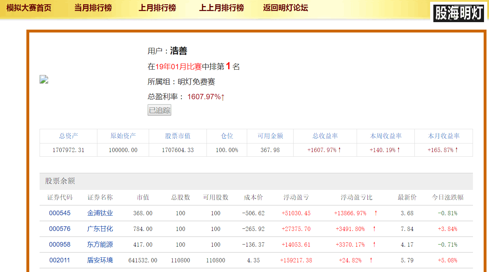
Task: Click 股票余额 section header
Action: 256,181
